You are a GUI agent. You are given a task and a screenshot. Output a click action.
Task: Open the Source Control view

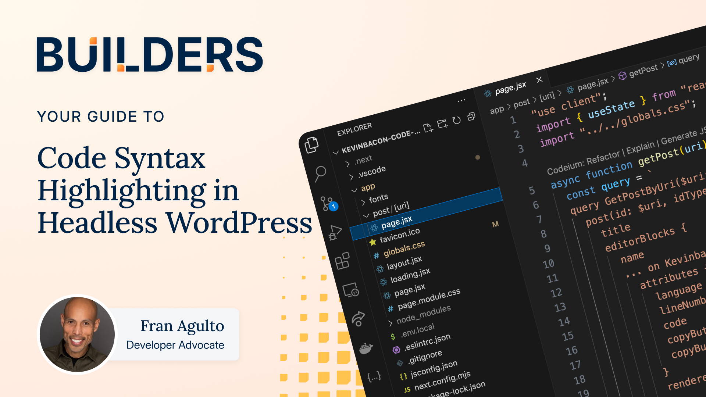pyautogui.click(x=326, y=202)
